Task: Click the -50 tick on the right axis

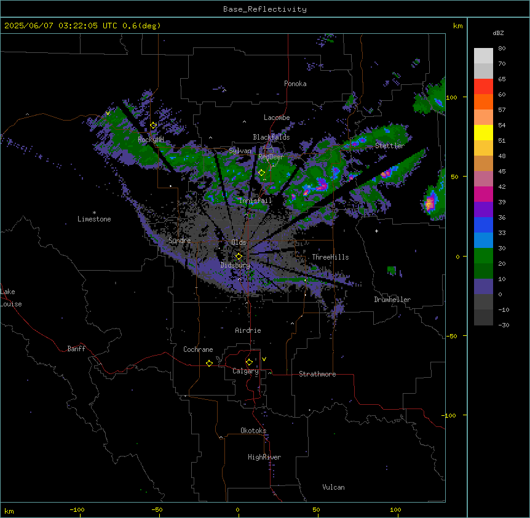Action: [451, 336]
